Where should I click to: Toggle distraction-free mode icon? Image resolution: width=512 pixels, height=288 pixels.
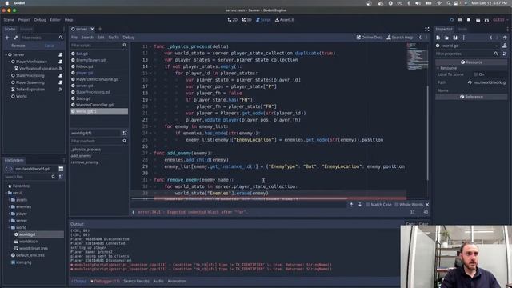427,29
